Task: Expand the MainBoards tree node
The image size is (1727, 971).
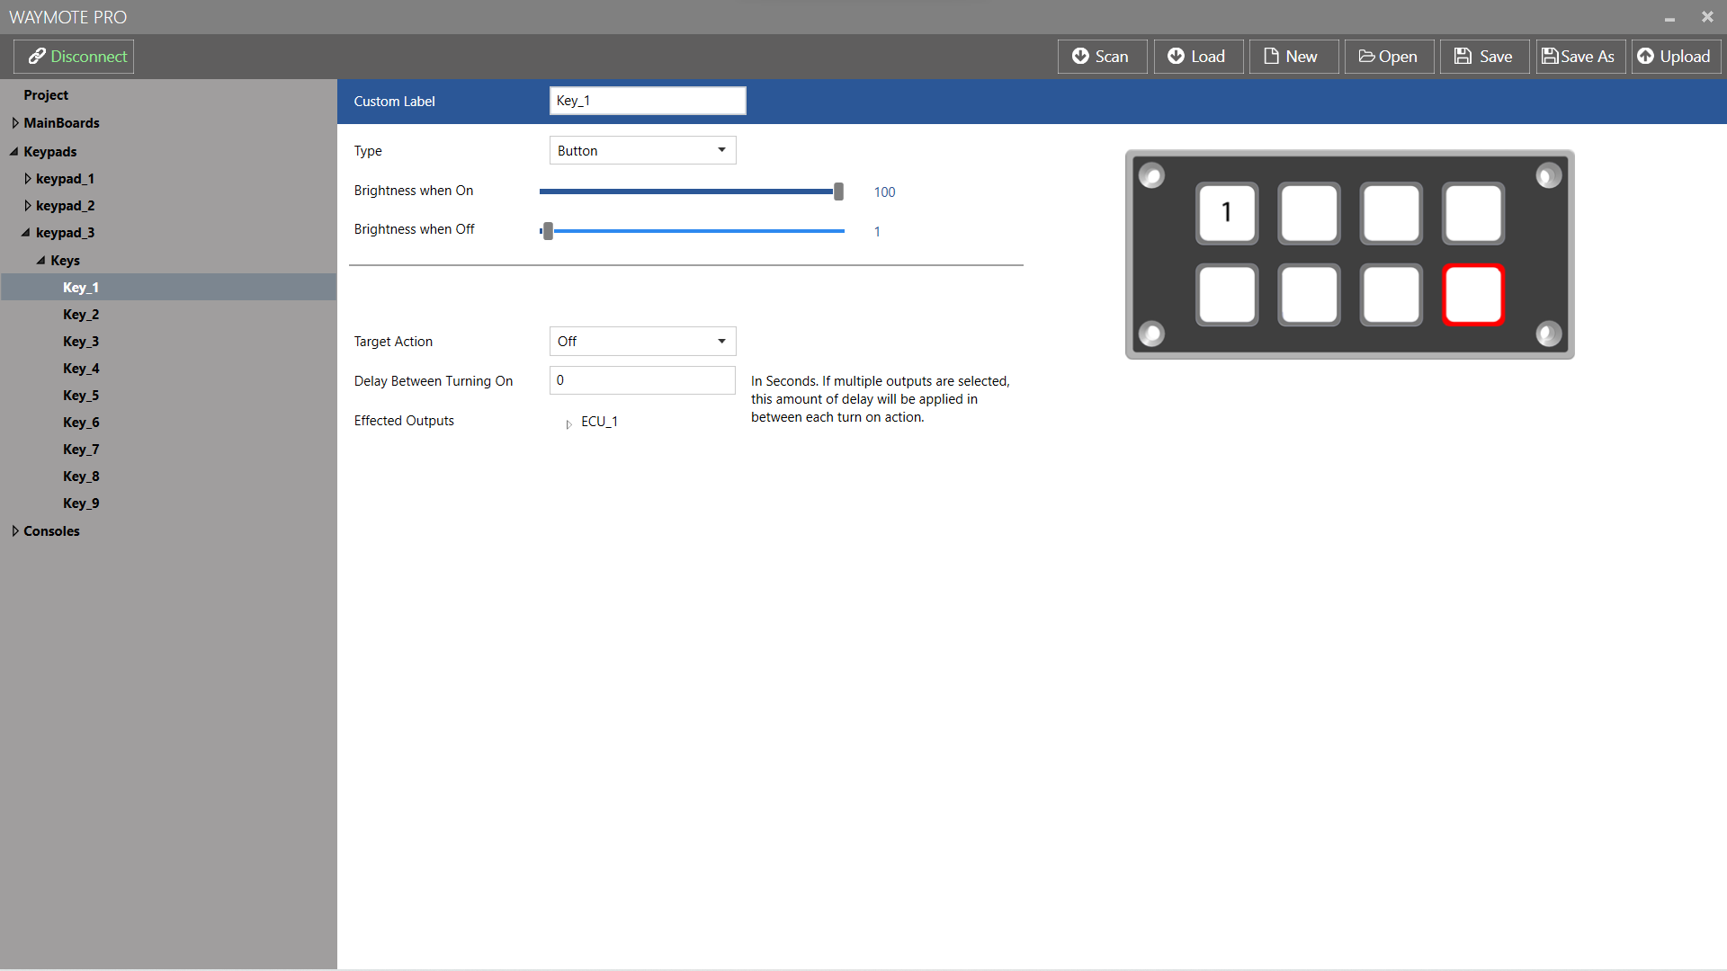Action: tap(15, 123)
